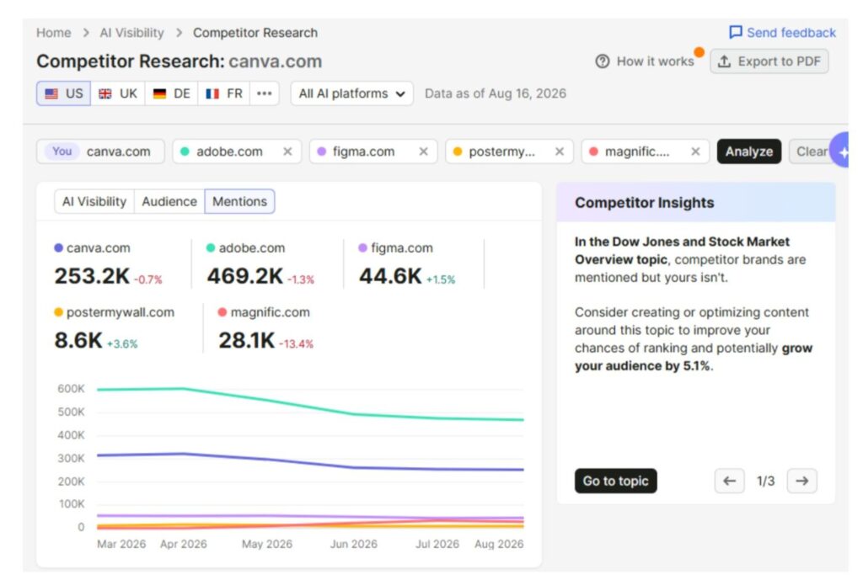Click the AI Visibility breadcrumb link
Viewport: 863px width, 580px height.
(x=131, y=33)
